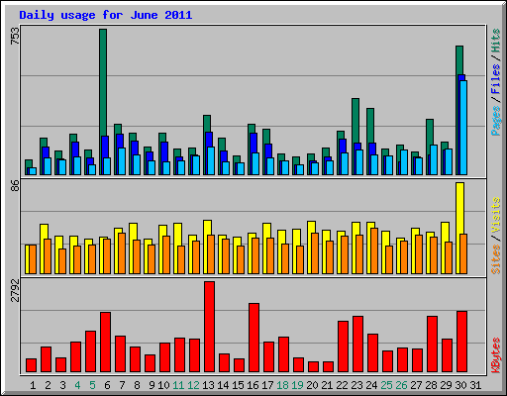Click the orange Sites legend label

click(495, 259)
